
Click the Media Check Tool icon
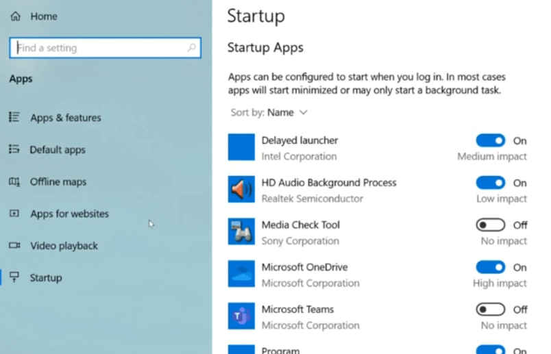[x=241, y=231]
